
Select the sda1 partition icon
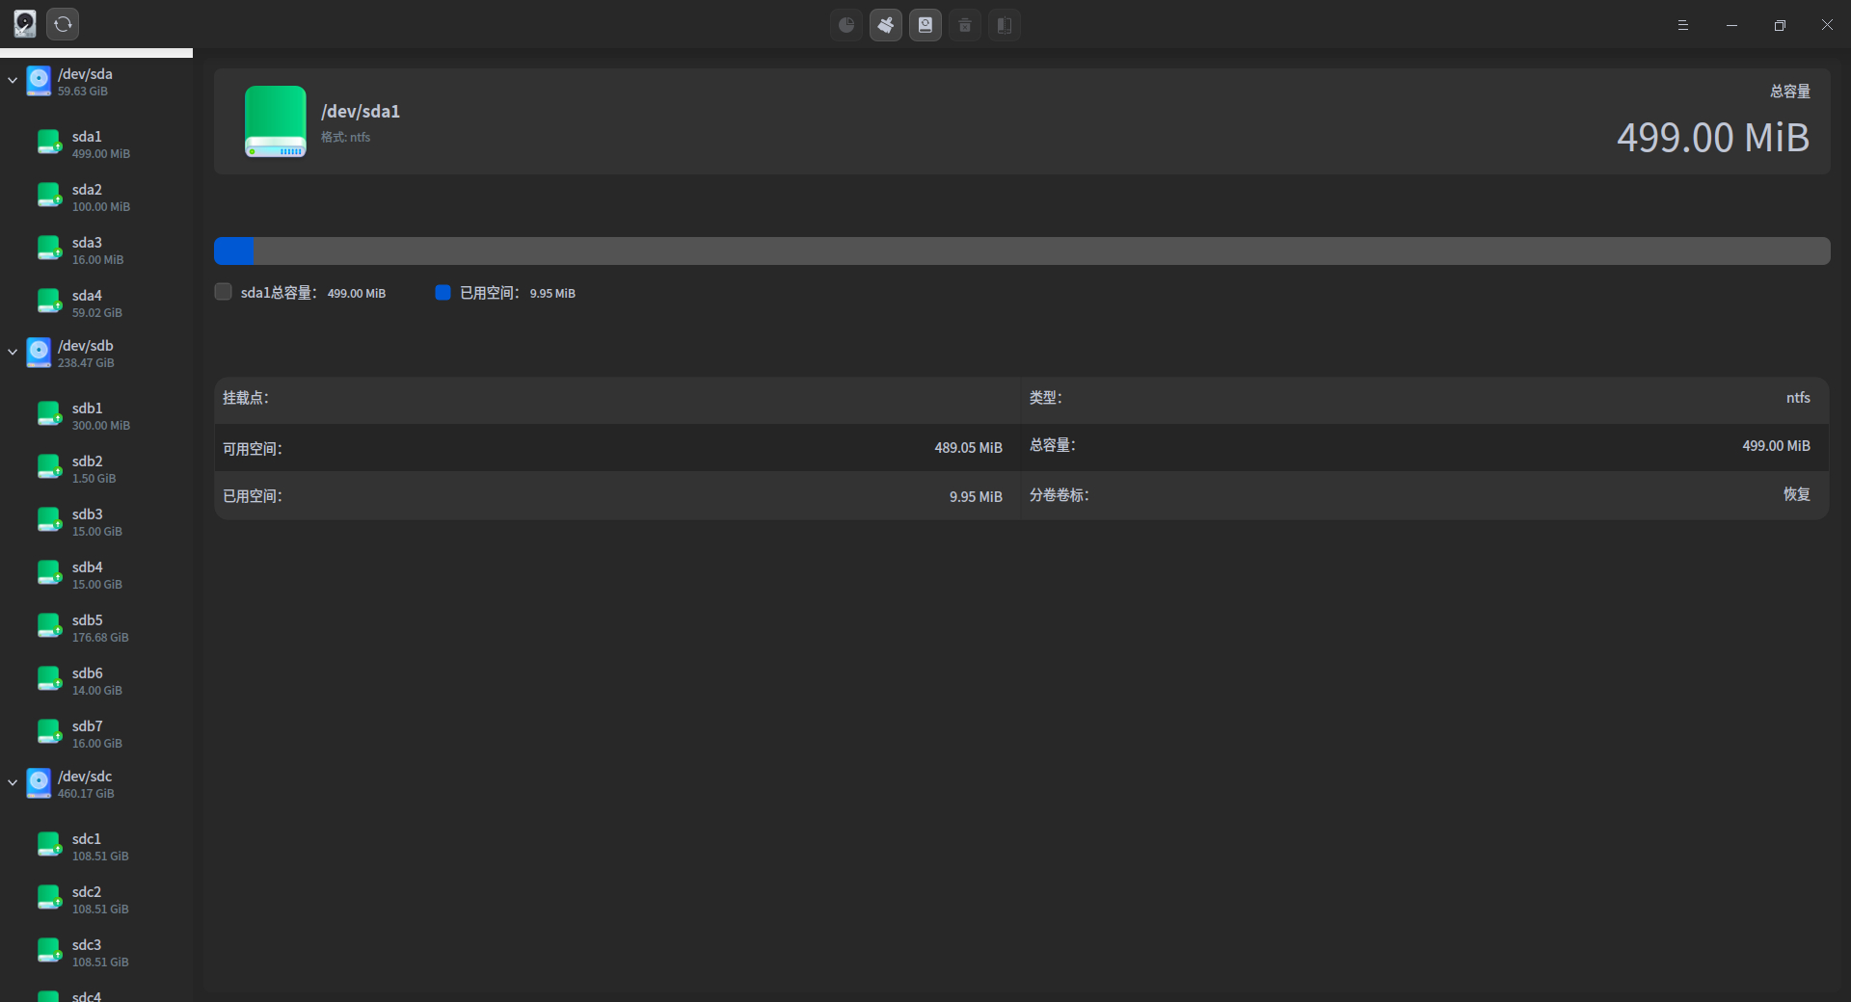point(50,143)
